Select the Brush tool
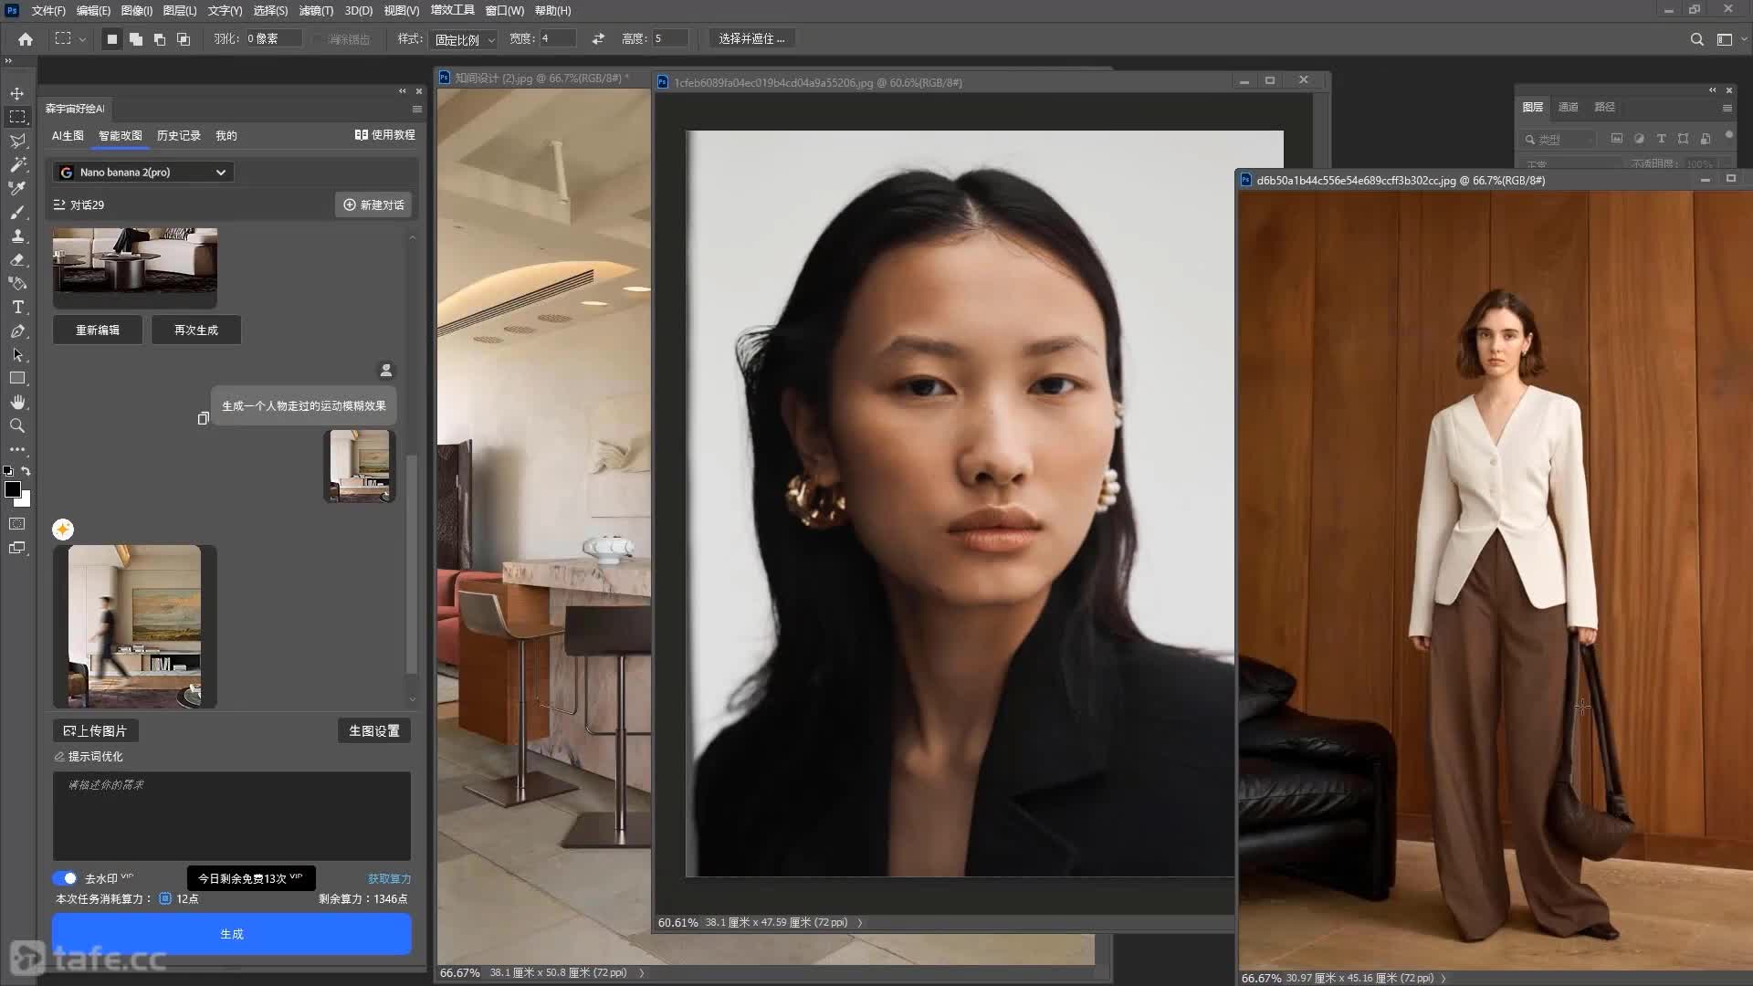This screenshot has height=986, width=1753. [17, 212]
